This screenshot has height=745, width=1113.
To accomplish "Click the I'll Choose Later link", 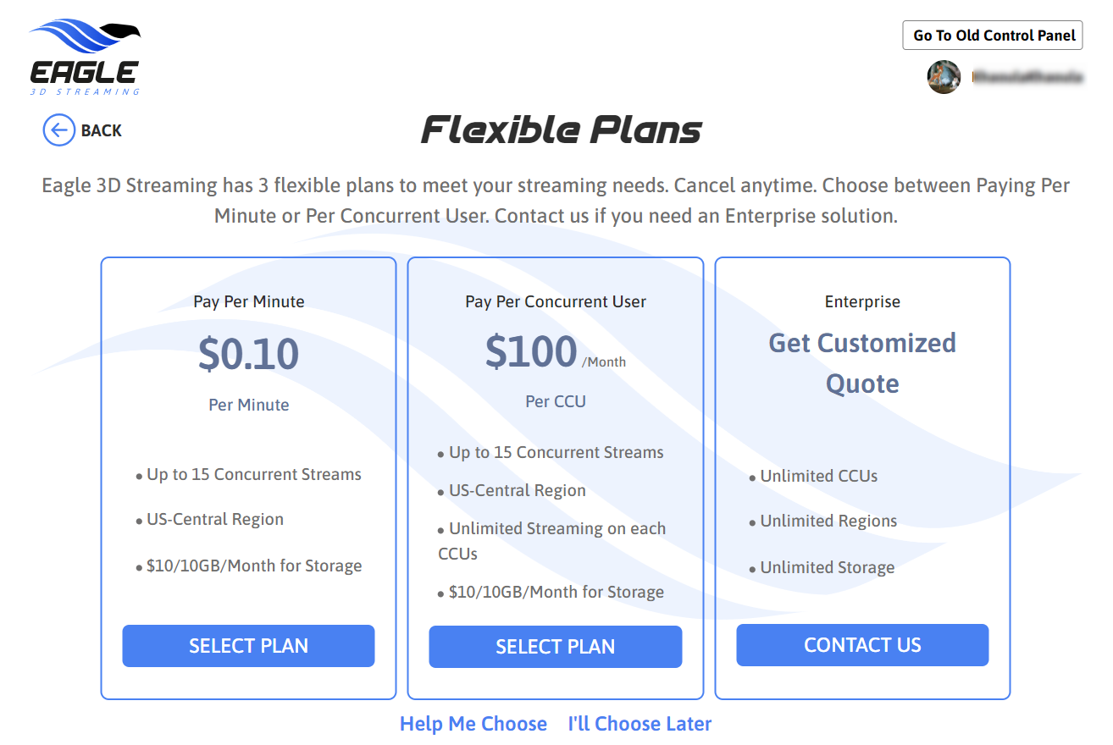I will pyautogui.click(x=640, y=724).
